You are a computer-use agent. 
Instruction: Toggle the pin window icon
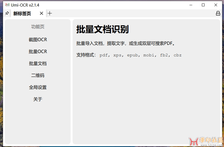7,13
